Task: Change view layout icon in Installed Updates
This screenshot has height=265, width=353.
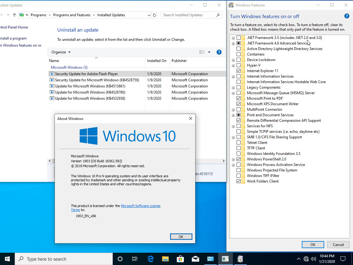Action: click(202, 52)
